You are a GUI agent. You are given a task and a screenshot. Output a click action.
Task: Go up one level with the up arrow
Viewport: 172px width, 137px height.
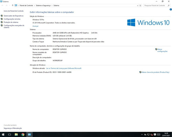(12, 5)
